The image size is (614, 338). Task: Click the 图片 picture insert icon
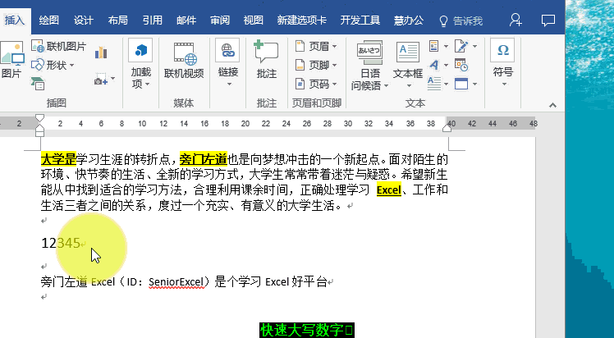(11, 54)
